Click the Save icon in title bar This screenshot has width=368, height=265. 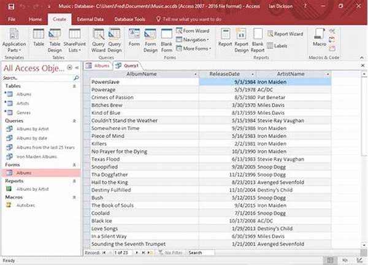click(x=11, y=7)
